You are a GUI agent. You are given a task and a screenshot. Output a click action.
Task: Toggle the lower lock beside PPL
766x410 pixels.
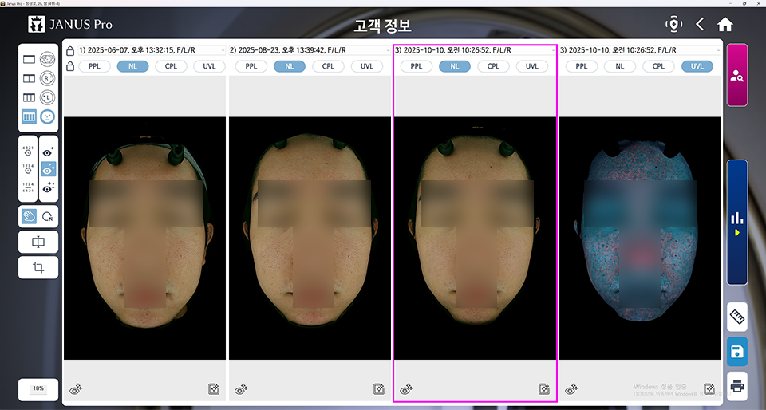(x=70, y=66)
